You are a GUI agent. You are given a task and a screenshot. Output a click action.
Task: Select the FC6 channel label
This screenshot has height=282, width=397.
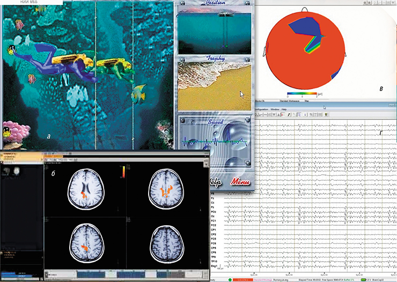point(214,243)
